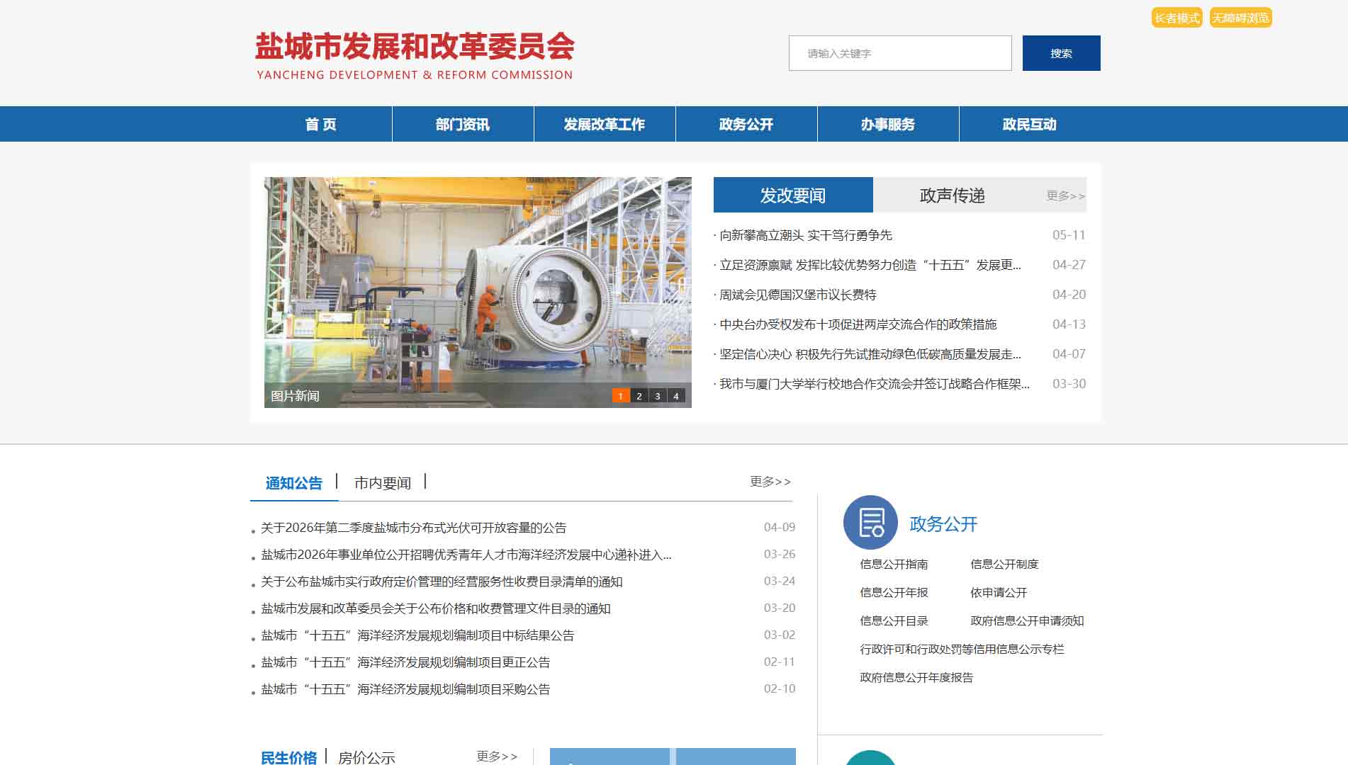
Task: Open the site logo 盐城市发展和改革委员会
Action: coord(415,56)
